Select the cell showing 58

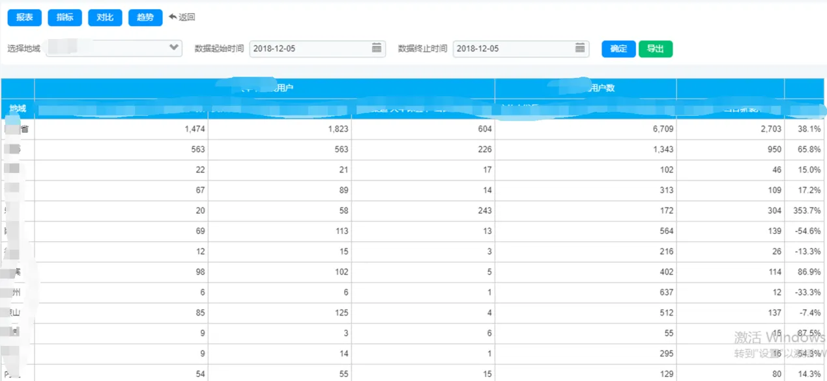click(x=280, y=211)
